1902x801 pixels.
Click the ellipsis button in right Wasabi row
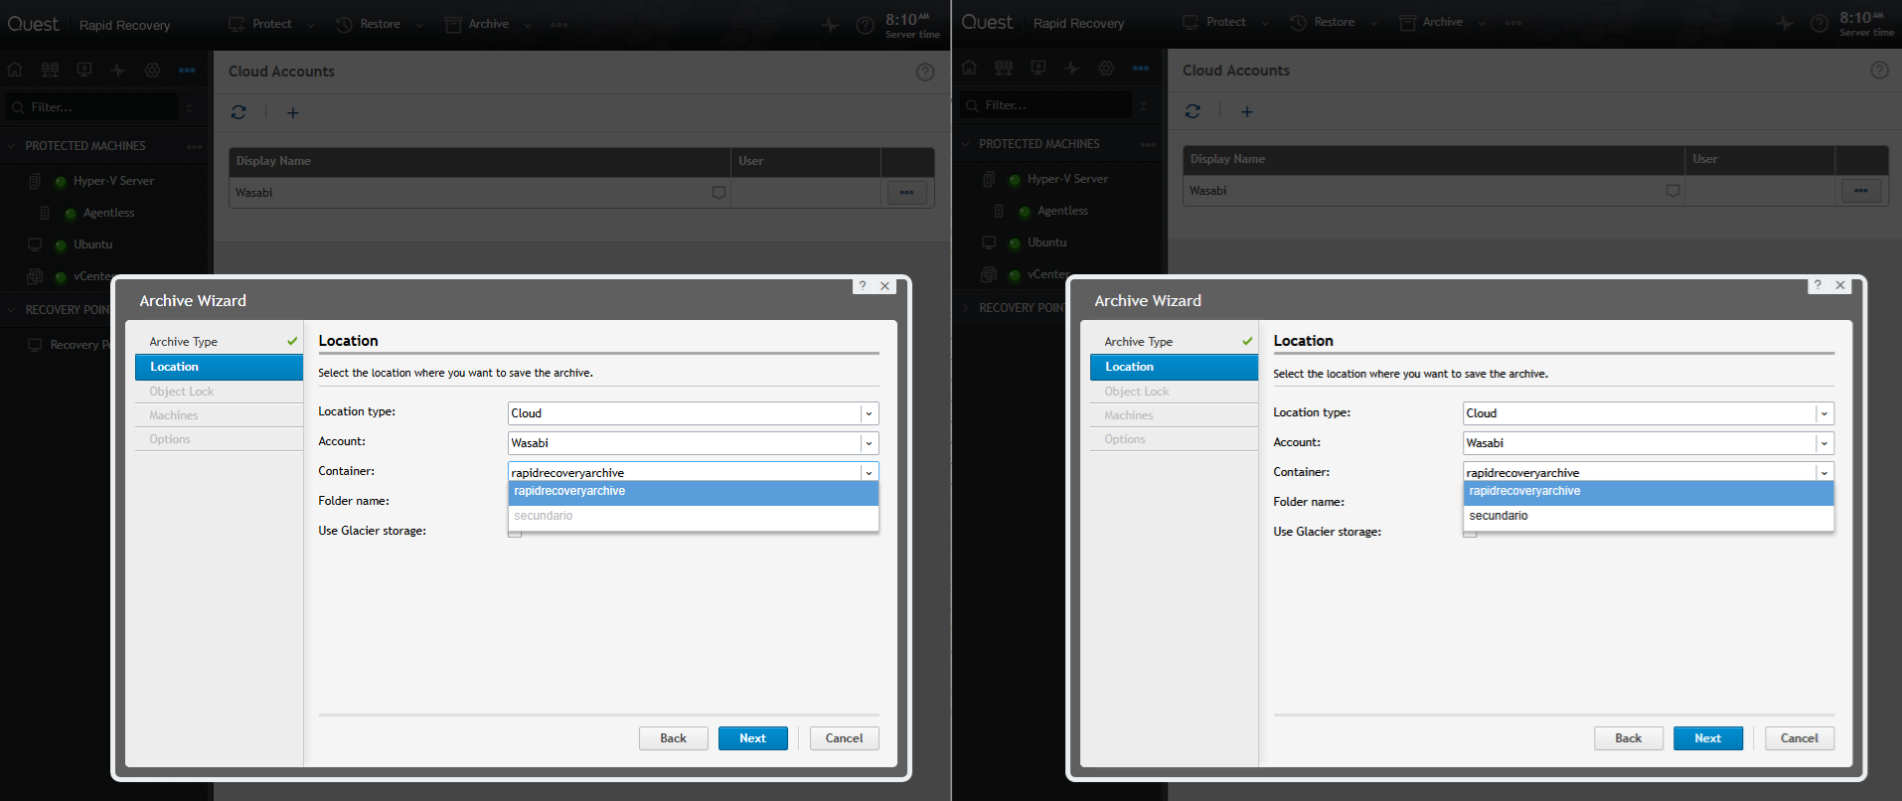pos(1860,191)
